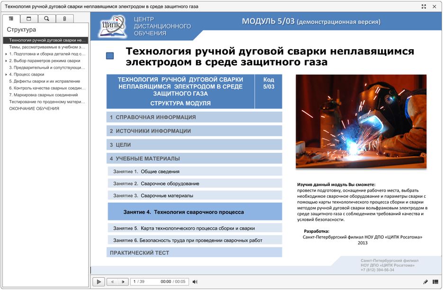Toggle the sidebar panel icon at bottom right
The image size is (443, 290).
point(435,281)
